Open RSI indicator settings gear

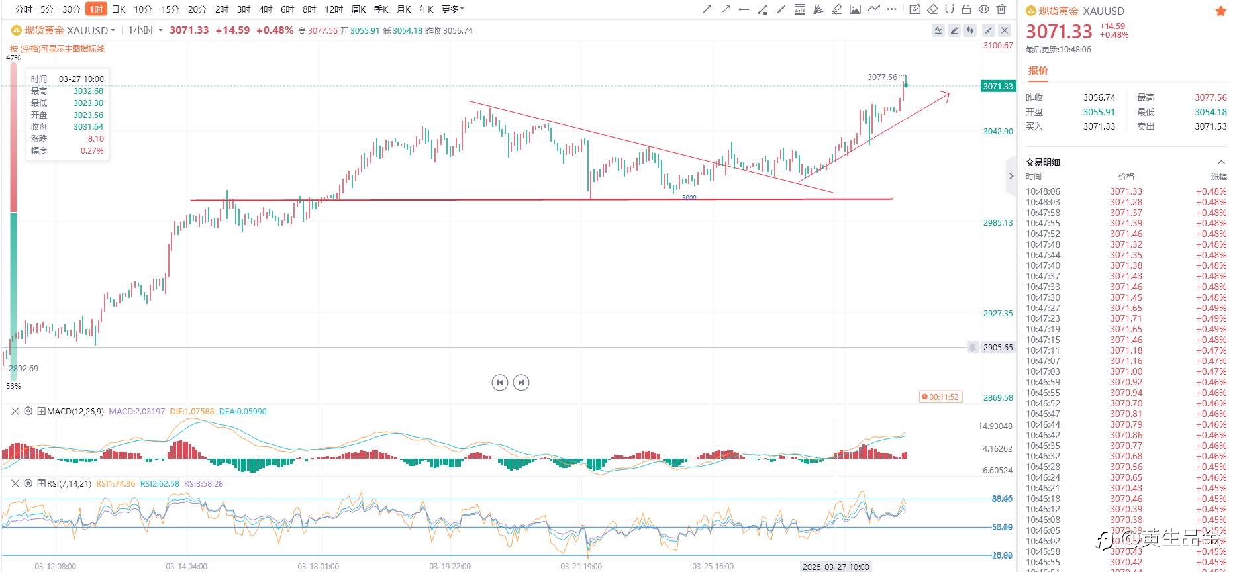[x=28, y=483]
